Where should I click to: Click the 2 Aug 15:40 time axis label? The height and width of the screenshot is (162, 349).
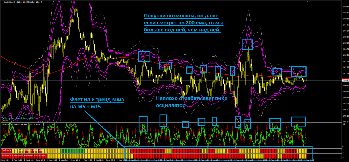40,160
